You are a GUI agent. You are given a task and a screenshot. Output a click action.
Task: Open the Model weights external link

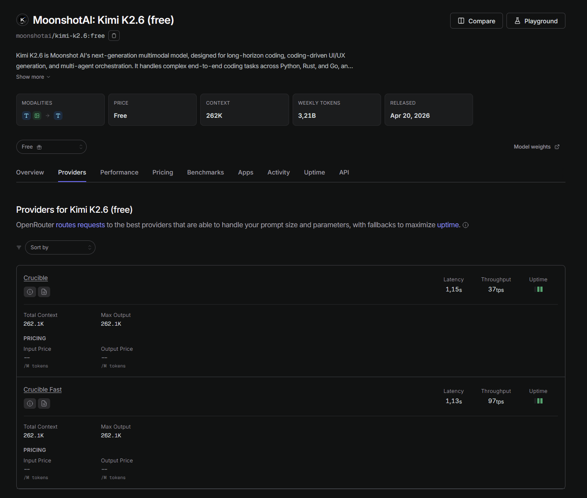tap(537, 147)
